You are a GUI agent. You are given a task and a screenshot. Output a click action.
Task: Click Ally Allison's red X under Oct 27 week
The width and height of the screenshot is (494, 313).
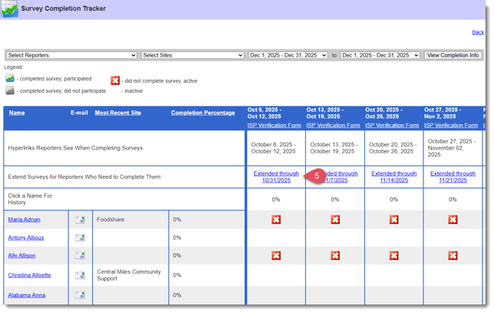(453, 256)
